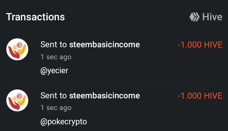Select the @yecier memo text
The width and height of the screenshot is (228, 131).
[54, 71]
